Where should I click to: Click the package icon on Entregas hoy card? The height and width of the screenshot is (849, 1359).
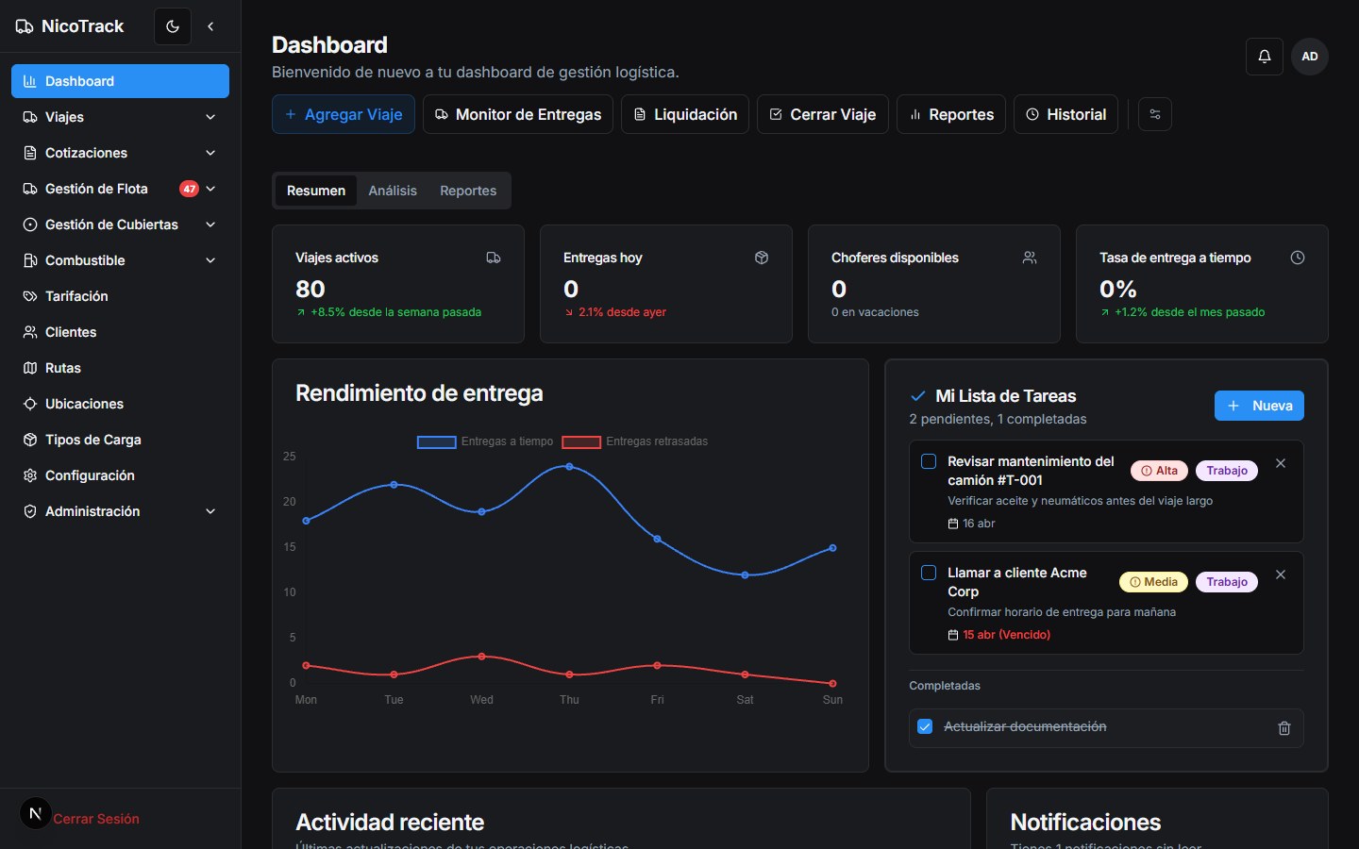tap(762, 258)
